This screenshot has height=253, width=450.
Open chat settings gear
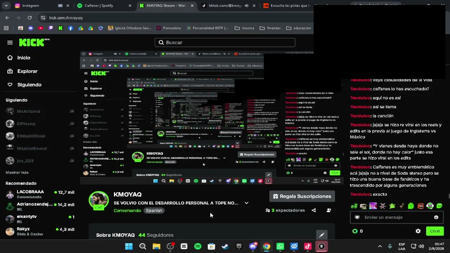click(x=418, y=231)
